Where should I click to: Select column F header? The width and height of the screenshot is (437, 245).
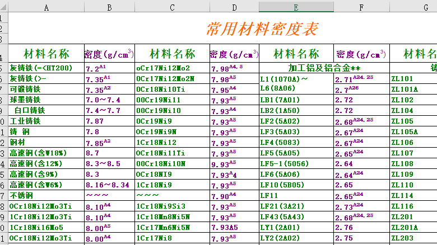361,7
